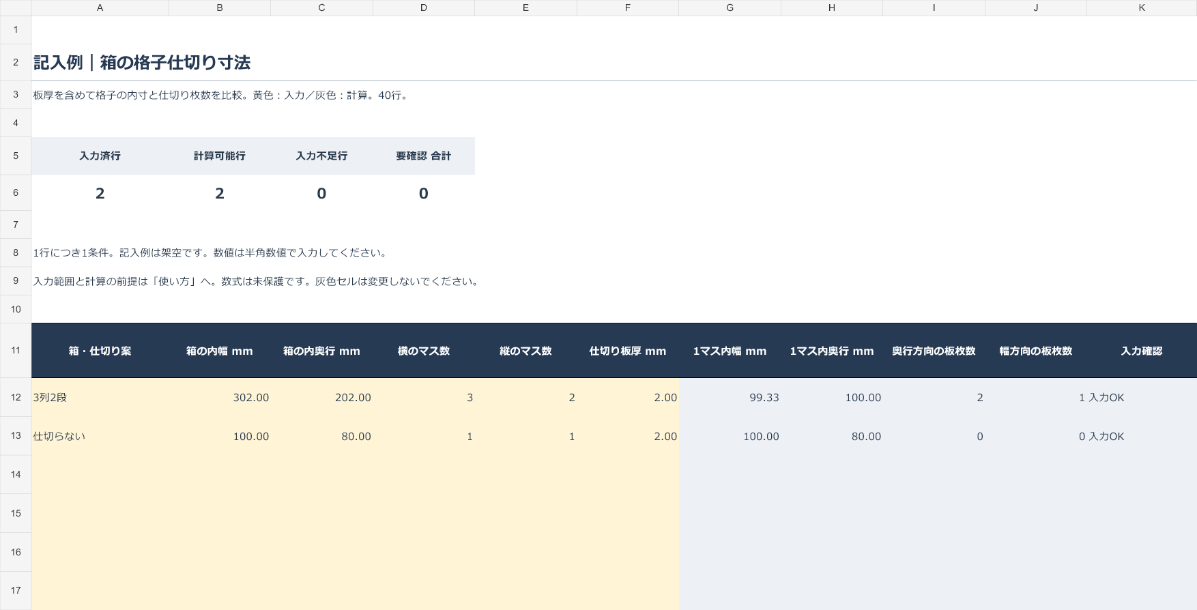
Task: Click the count 0 under 入力不足行
Action: pos(321,194)
